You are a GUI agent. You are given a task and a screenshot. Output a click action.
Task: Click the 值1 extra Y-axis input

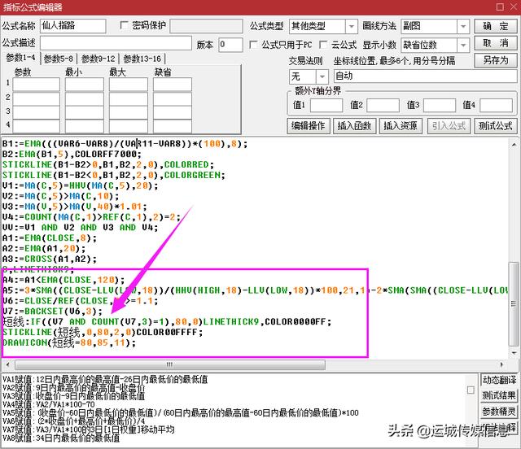pyautogui.click(x=326, y=105)
